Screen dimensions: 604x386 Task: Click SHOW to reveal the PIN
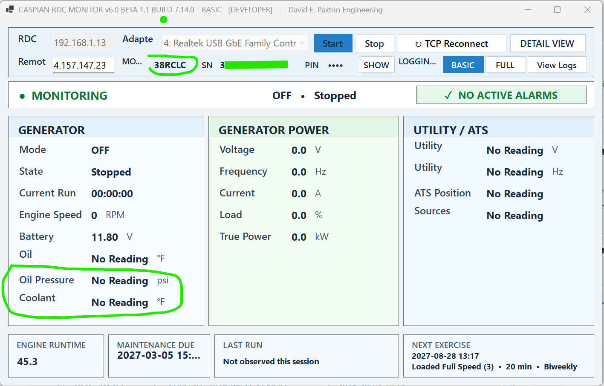[376, 65]
